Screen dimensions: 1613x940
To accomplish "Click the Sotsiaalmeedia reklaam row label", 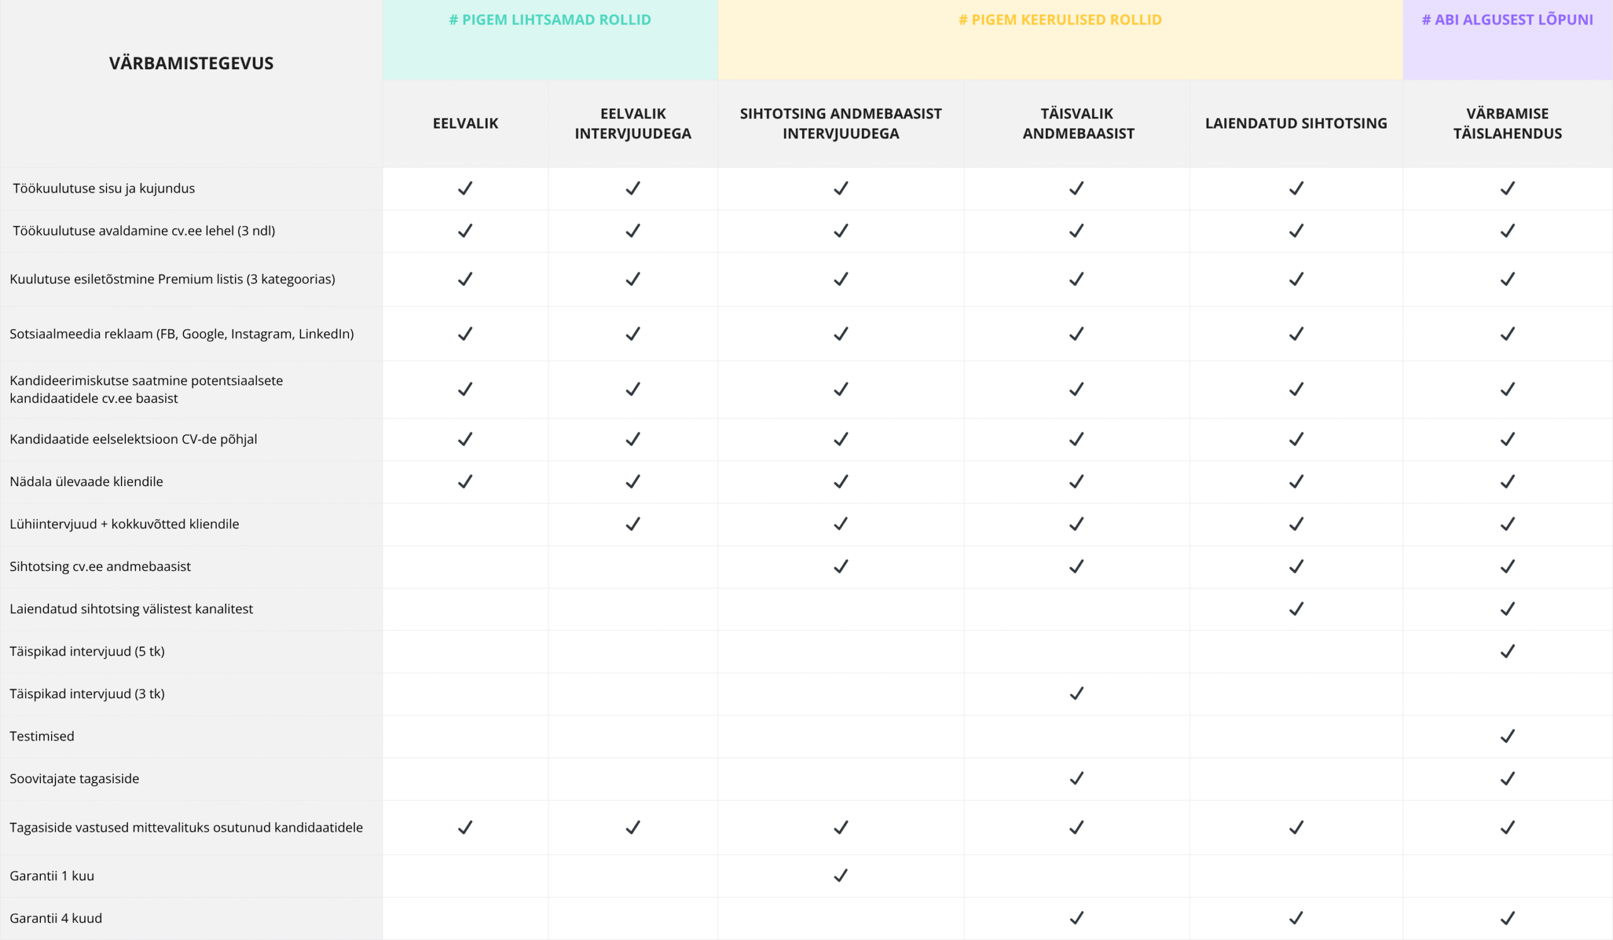I will point(182,334).
